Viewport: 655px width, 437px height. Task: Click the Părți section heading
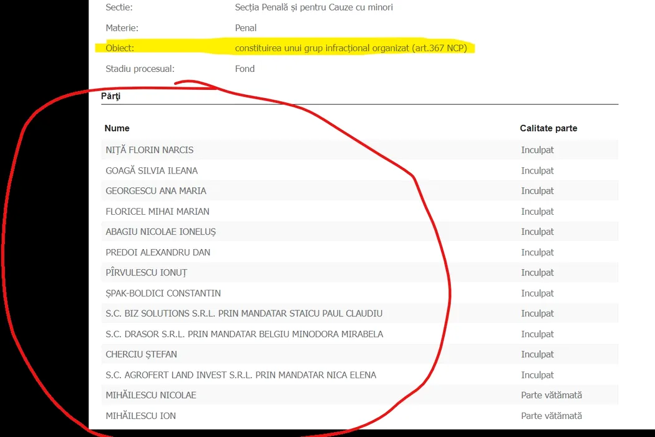pos(110,96)
